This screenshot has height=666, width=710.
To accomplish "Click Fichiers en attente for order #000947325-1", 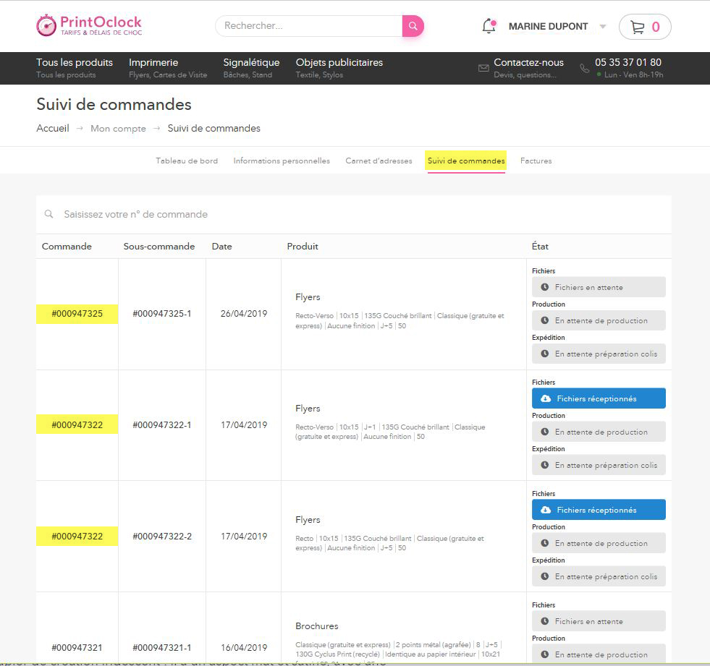I will (599, 287).
